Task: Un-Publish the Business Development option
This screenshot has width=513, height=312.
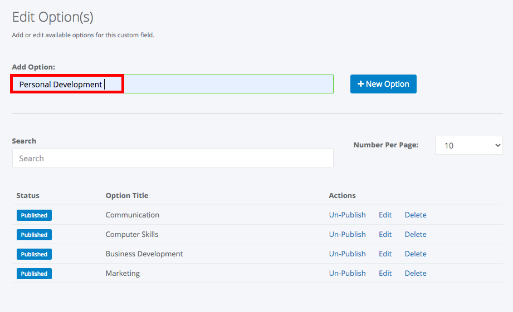Action: point(347,254)
